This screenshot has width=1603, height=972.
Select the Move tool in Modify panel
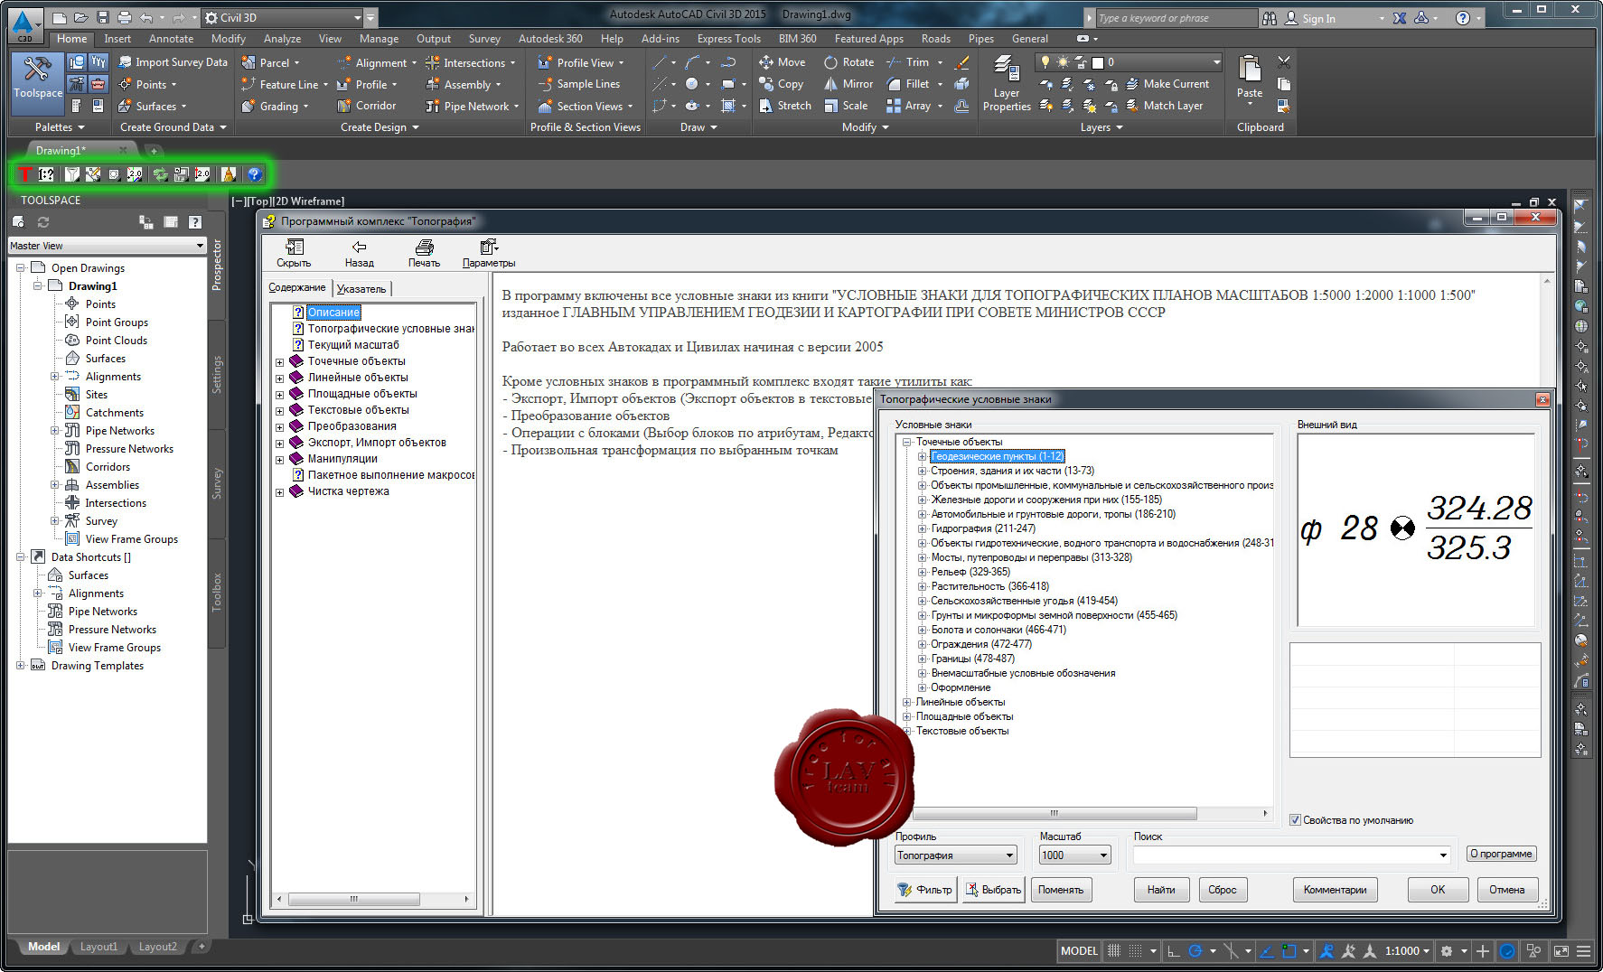[x=782, y=62]
